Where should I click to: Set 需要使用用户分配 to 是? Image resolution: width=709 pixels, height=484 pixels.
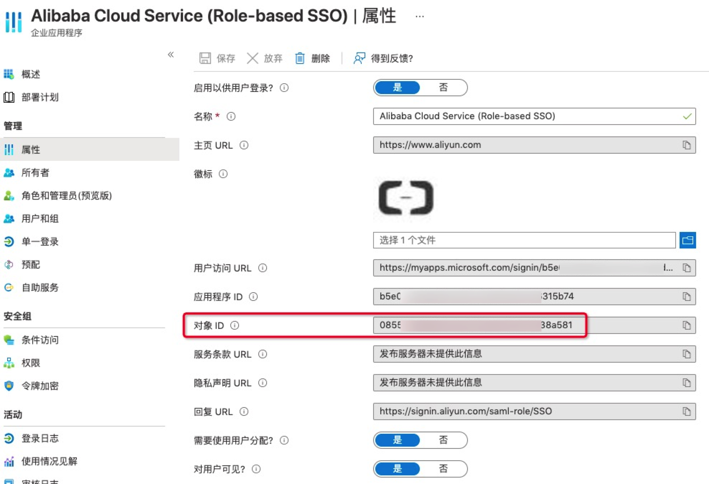coord(397,440)
